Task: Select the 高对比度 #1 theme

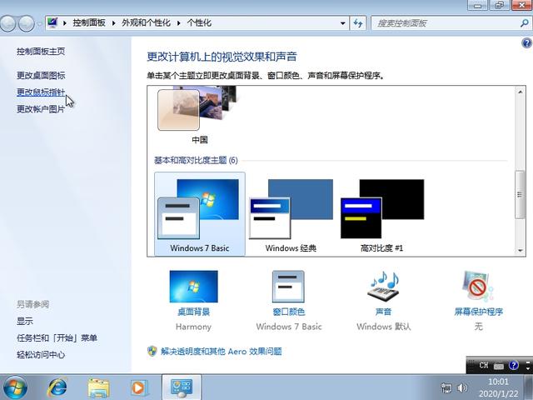Action: (382, 216)
